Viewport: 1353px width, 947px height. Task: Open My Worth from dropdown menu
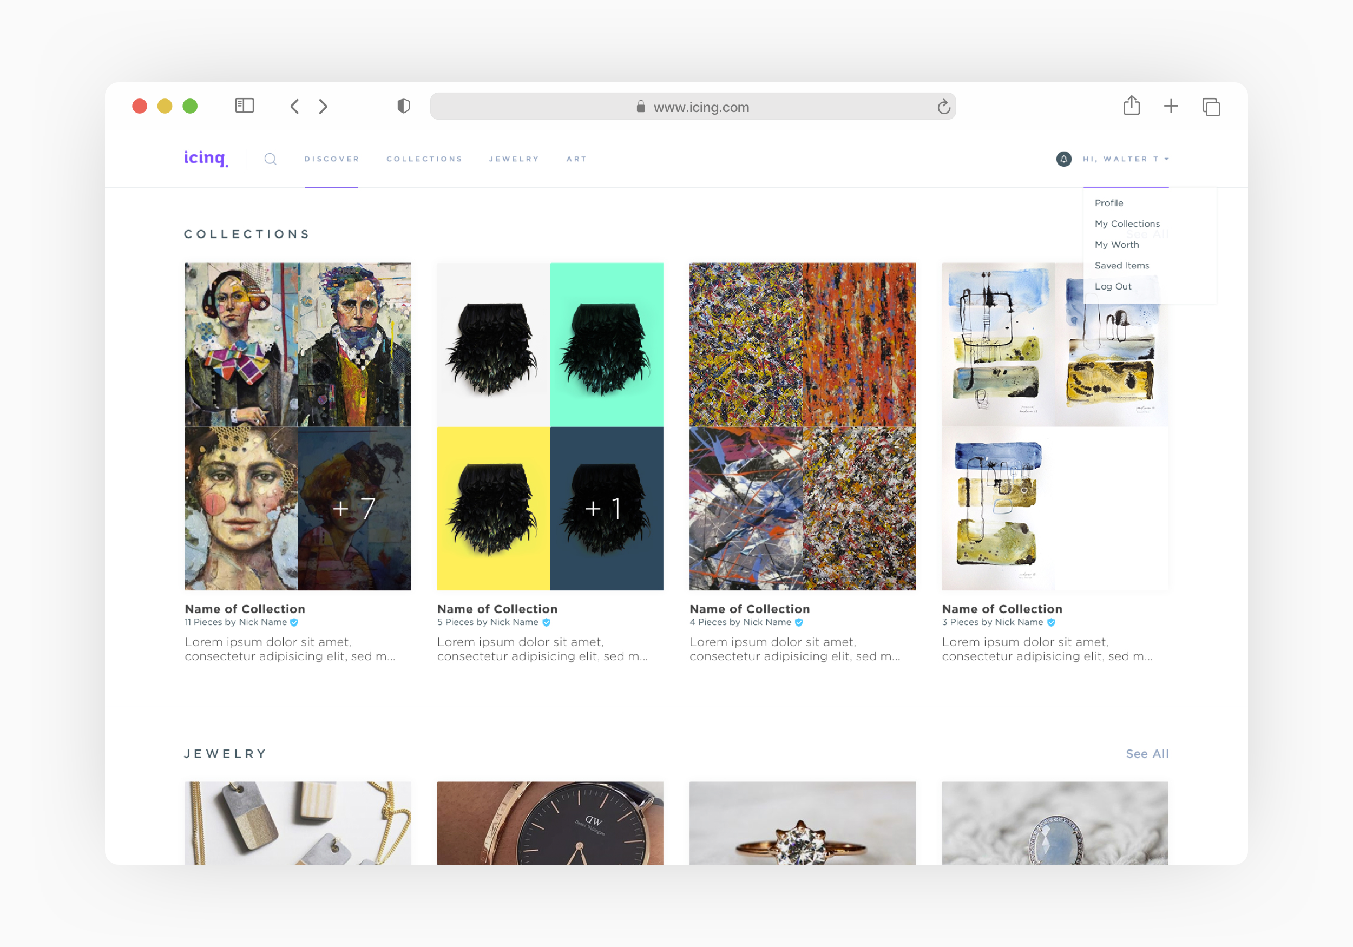tap(1116, 245)
